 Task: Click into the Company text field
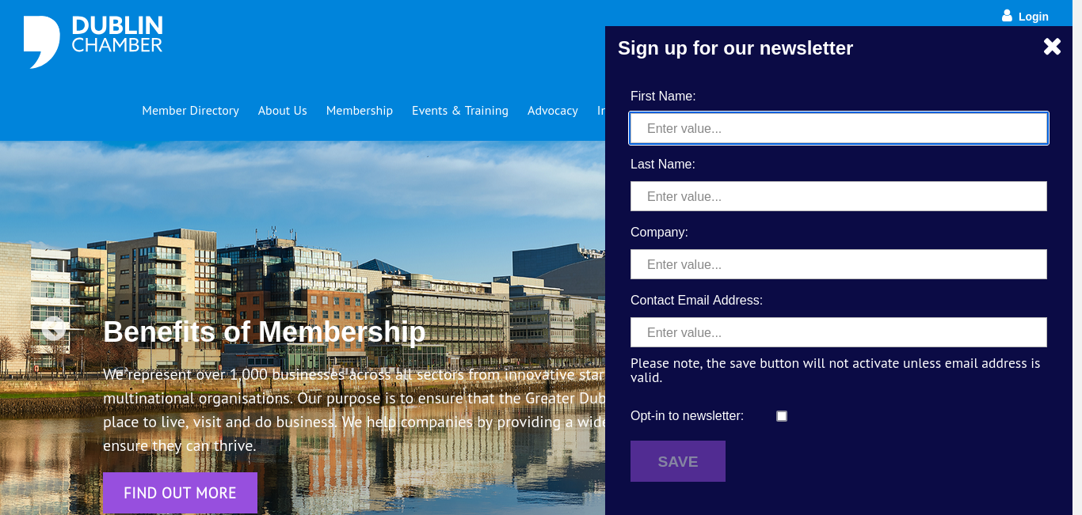pyautogui.click(x=839, y=264)
